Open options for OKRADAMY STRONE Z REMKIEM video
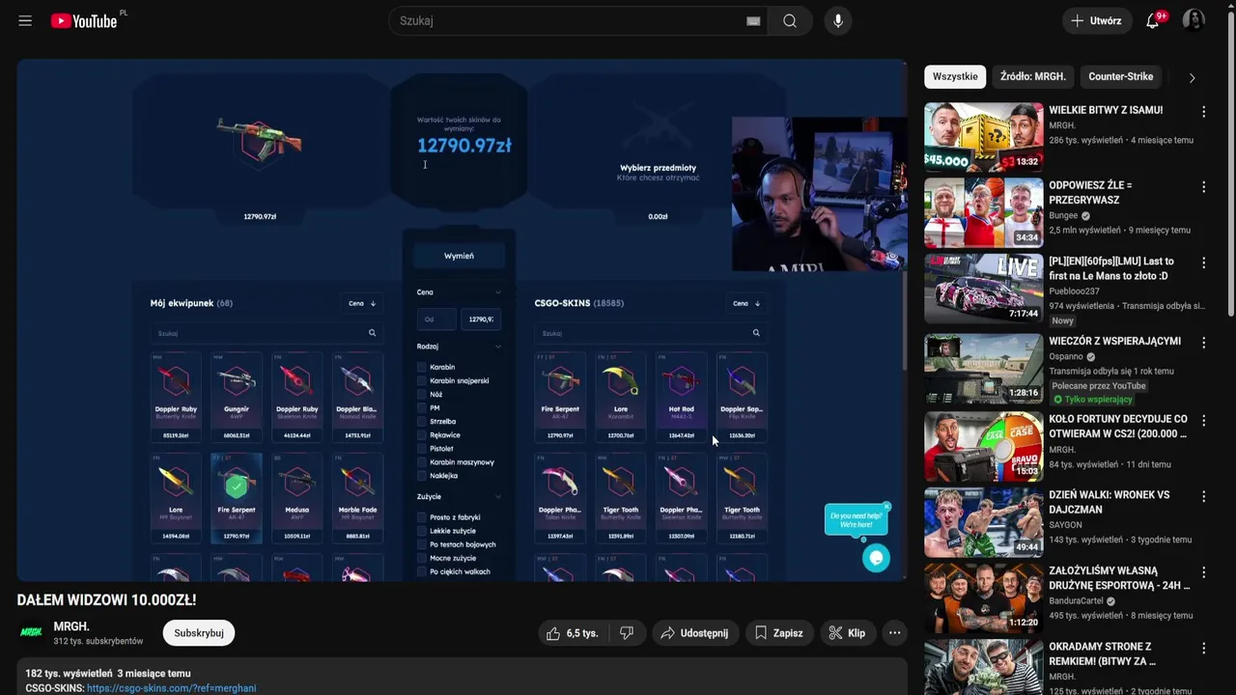The image size is (1236, 695). (1203, 648)
